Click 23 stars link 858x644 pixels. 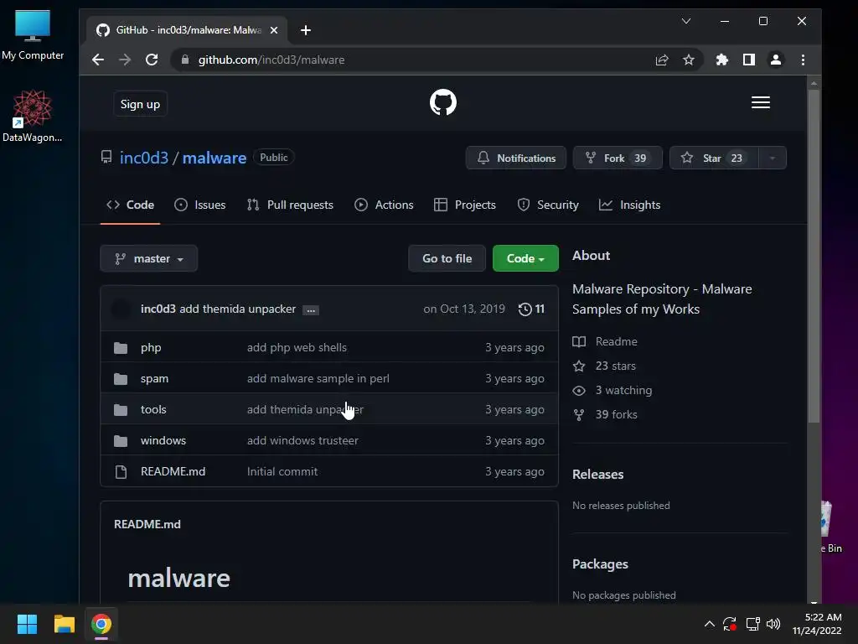[x=604, y=366]
